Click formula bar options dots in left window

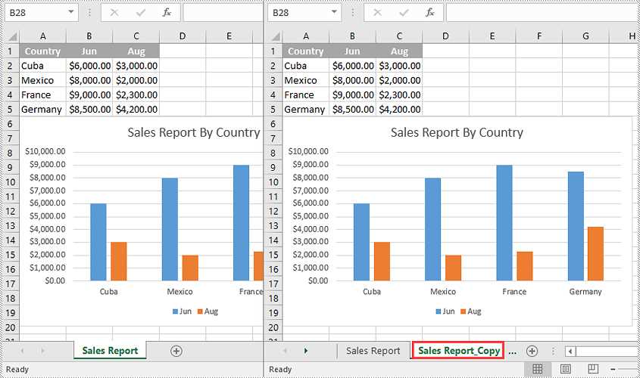click(x=89, y=13)
